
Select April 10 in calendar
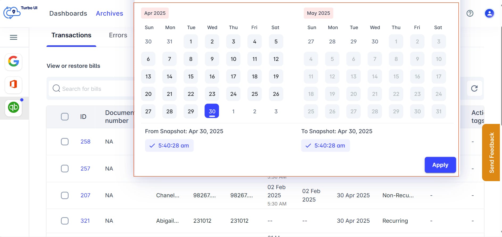coord(233,59)
